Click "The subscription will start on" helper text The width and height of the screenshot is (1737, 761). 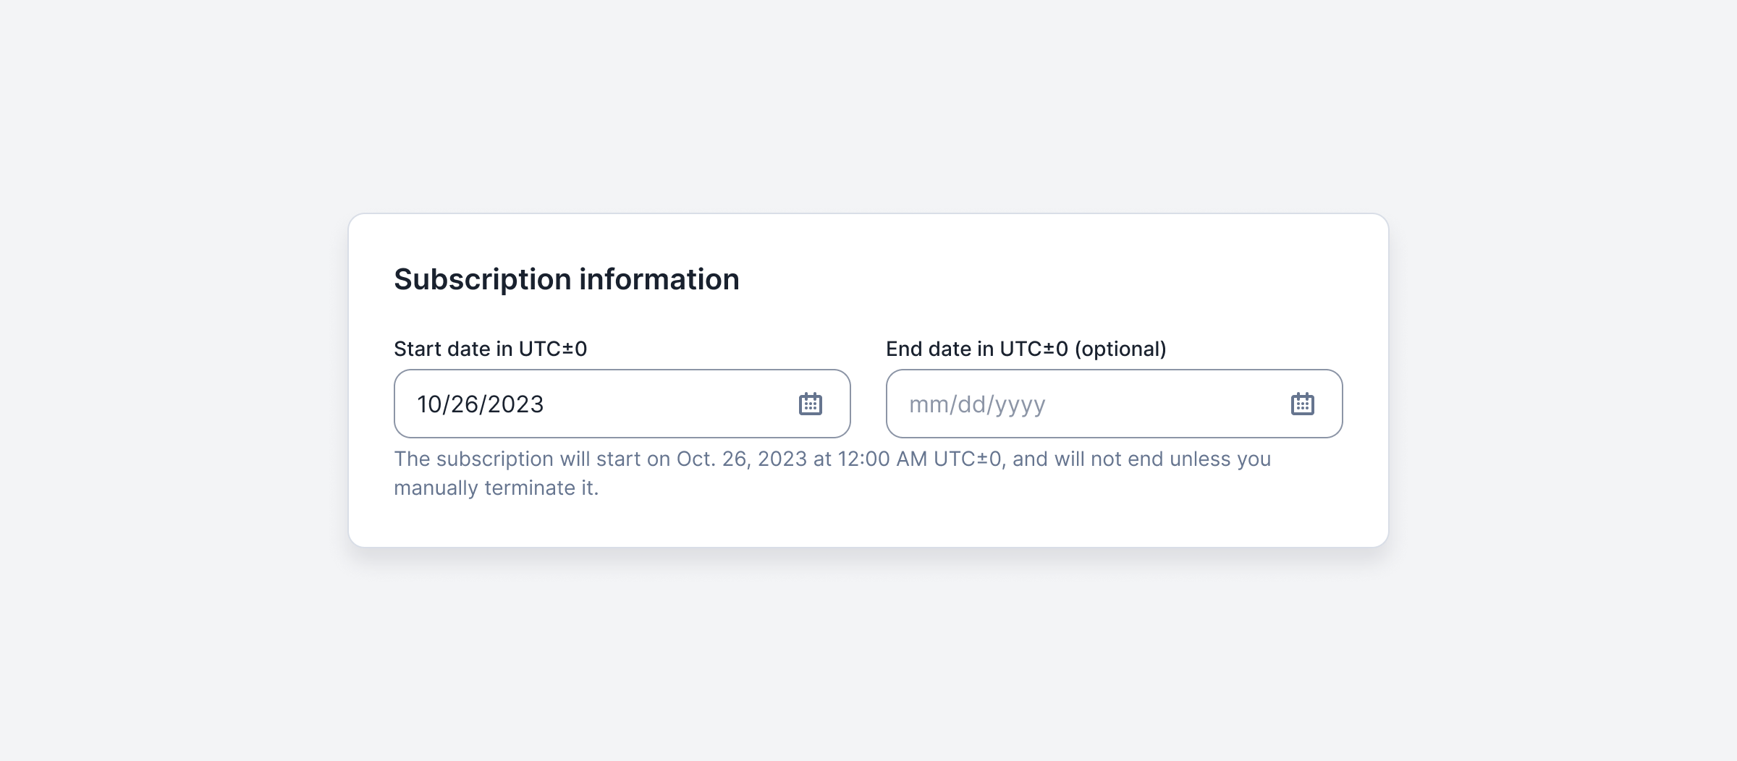coord(532,459)
